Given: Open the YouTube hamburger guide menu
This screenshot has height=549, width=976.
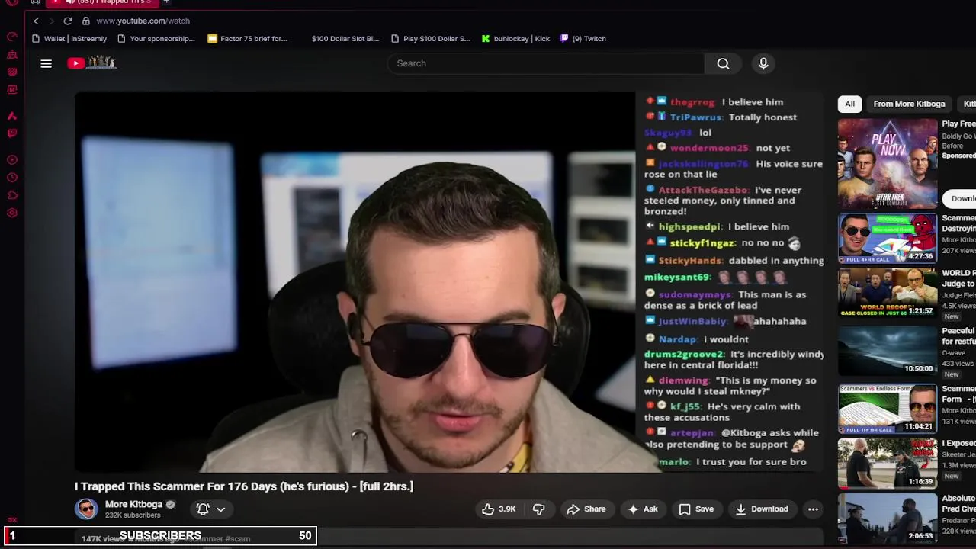Looking at the screenshot, I should [46, 63].
